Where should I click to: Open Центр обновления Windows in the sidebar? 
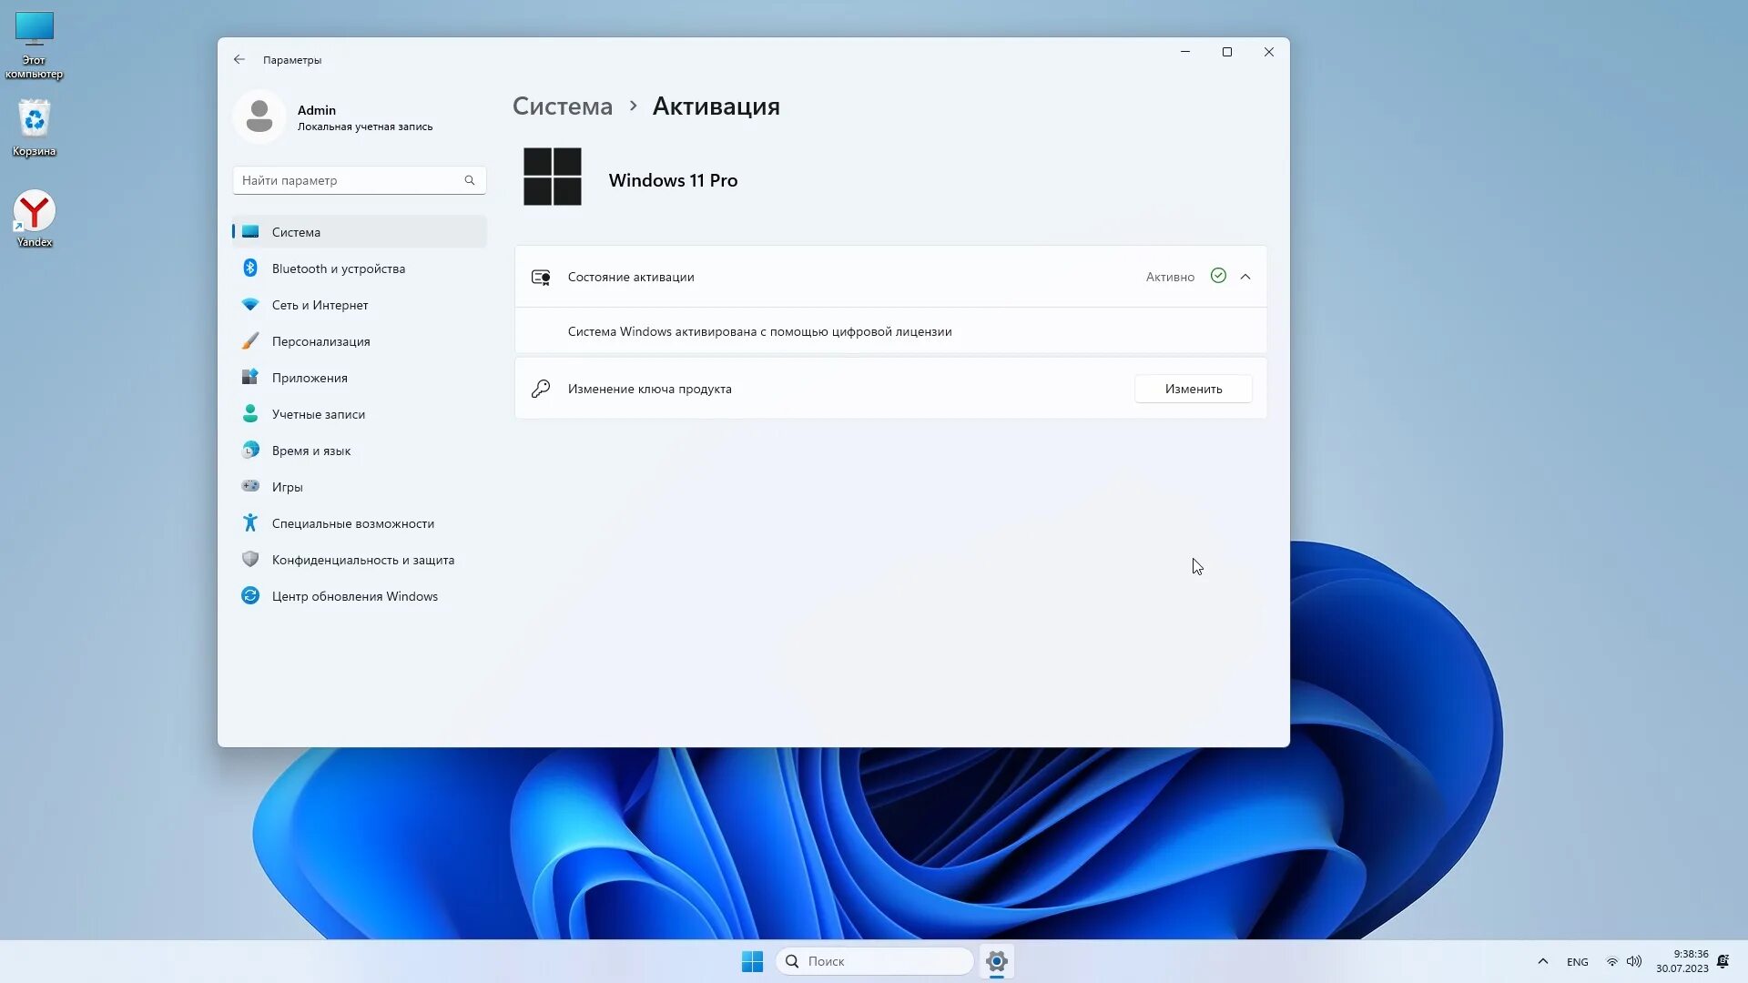click(x=354, y=595)
